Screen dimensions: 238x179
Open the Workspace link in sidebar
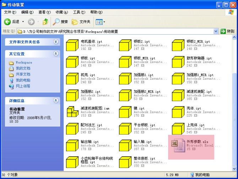[24, 63]
